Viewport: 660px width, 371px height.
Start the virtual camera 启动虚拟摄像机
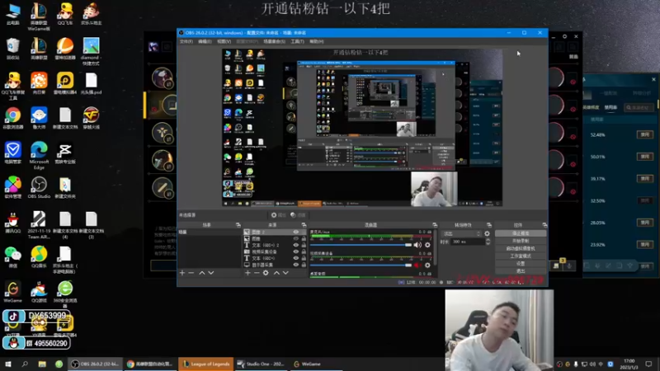521,249
